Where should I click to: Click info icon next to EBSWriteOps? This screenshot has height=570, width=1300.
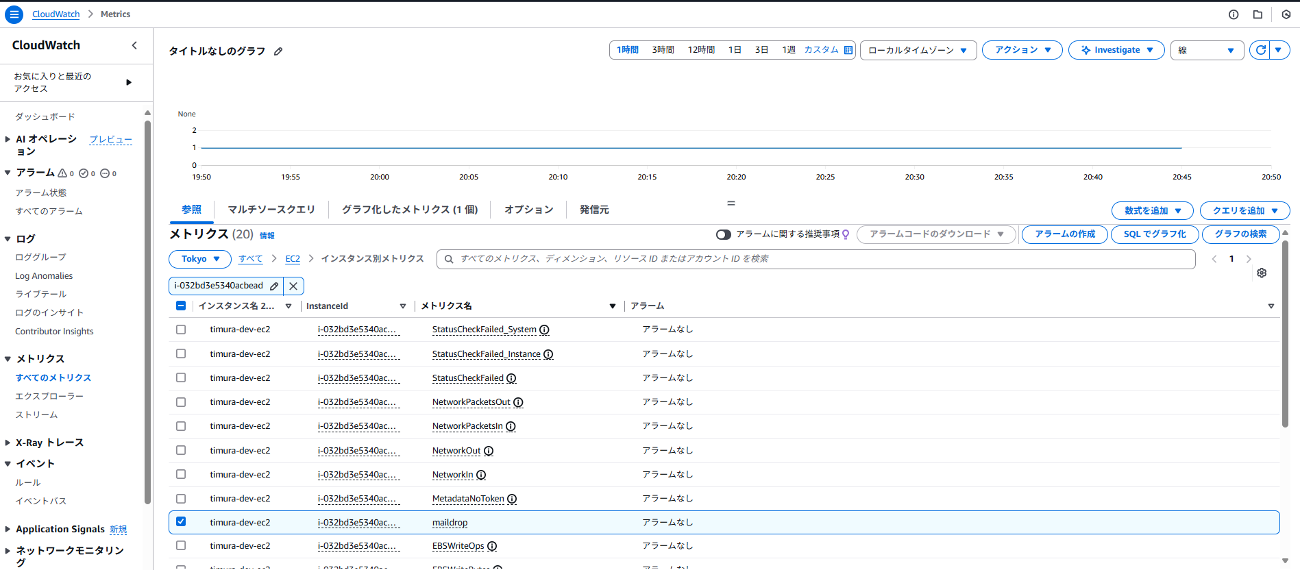click(x=492, y=546)
